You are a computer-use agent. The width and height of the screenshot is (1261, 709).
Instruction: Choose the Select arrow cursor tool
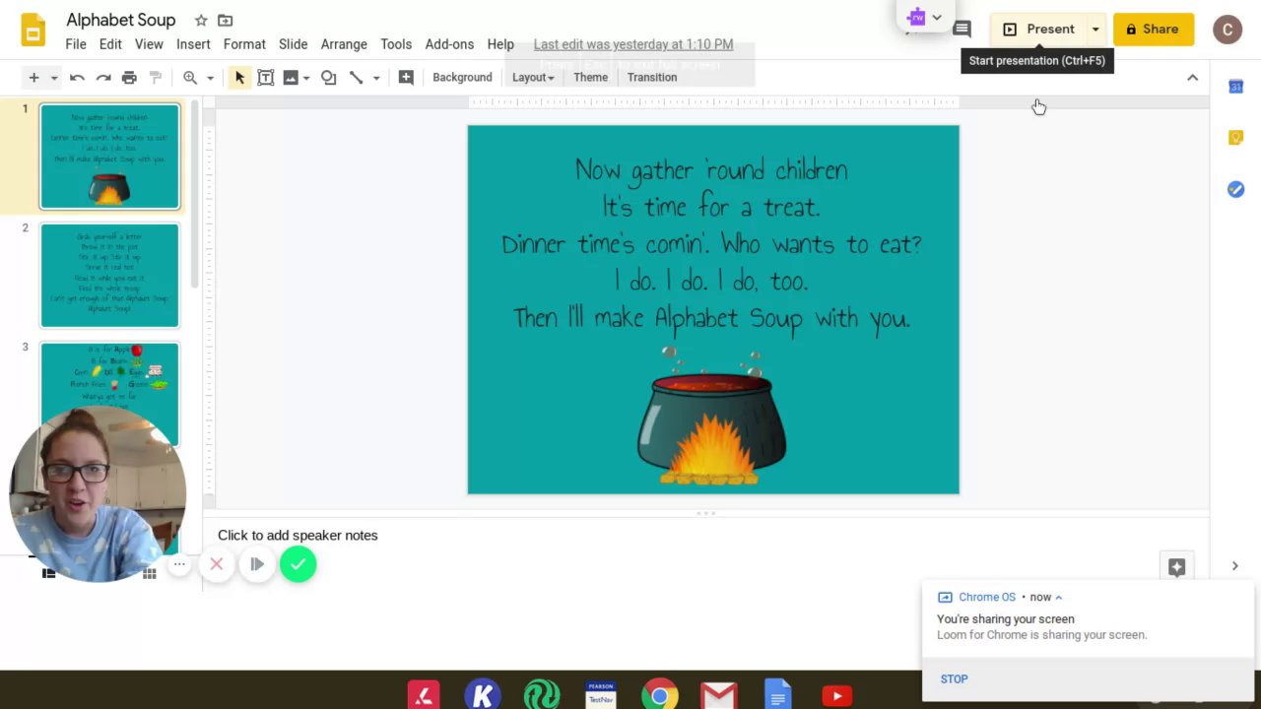(x=239, y=77)
